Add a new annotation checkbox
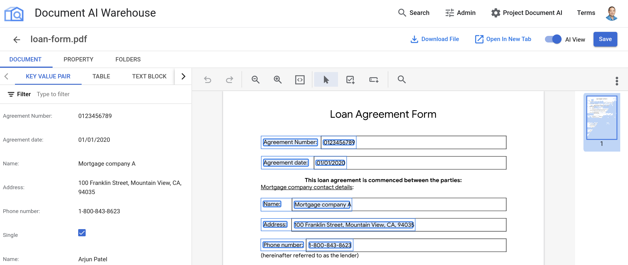This screenshot has width=628, height=265. [350, 80]
